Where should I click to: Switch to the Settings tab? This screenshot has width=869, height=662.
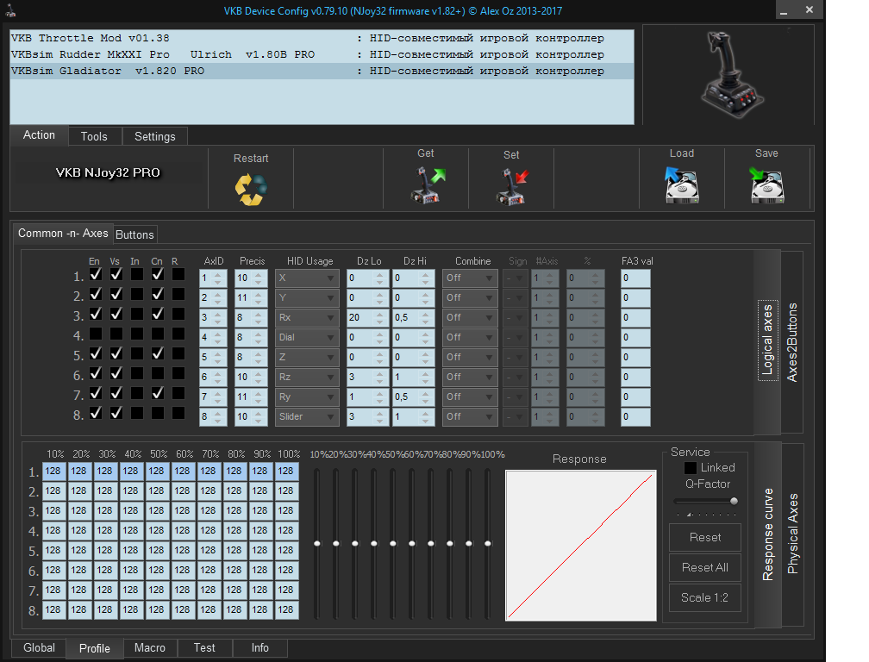click(154, 137)
